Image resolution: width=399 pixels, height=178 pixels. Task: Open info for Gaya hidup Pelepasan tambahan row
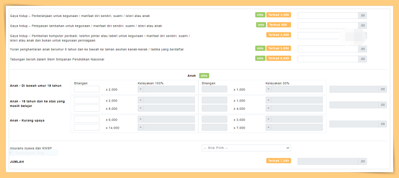tap(261, 25)
